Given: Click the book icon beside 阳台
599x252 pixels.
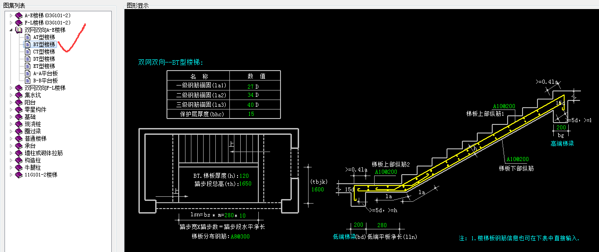Looking at the screenshot, I should [19, 102].
